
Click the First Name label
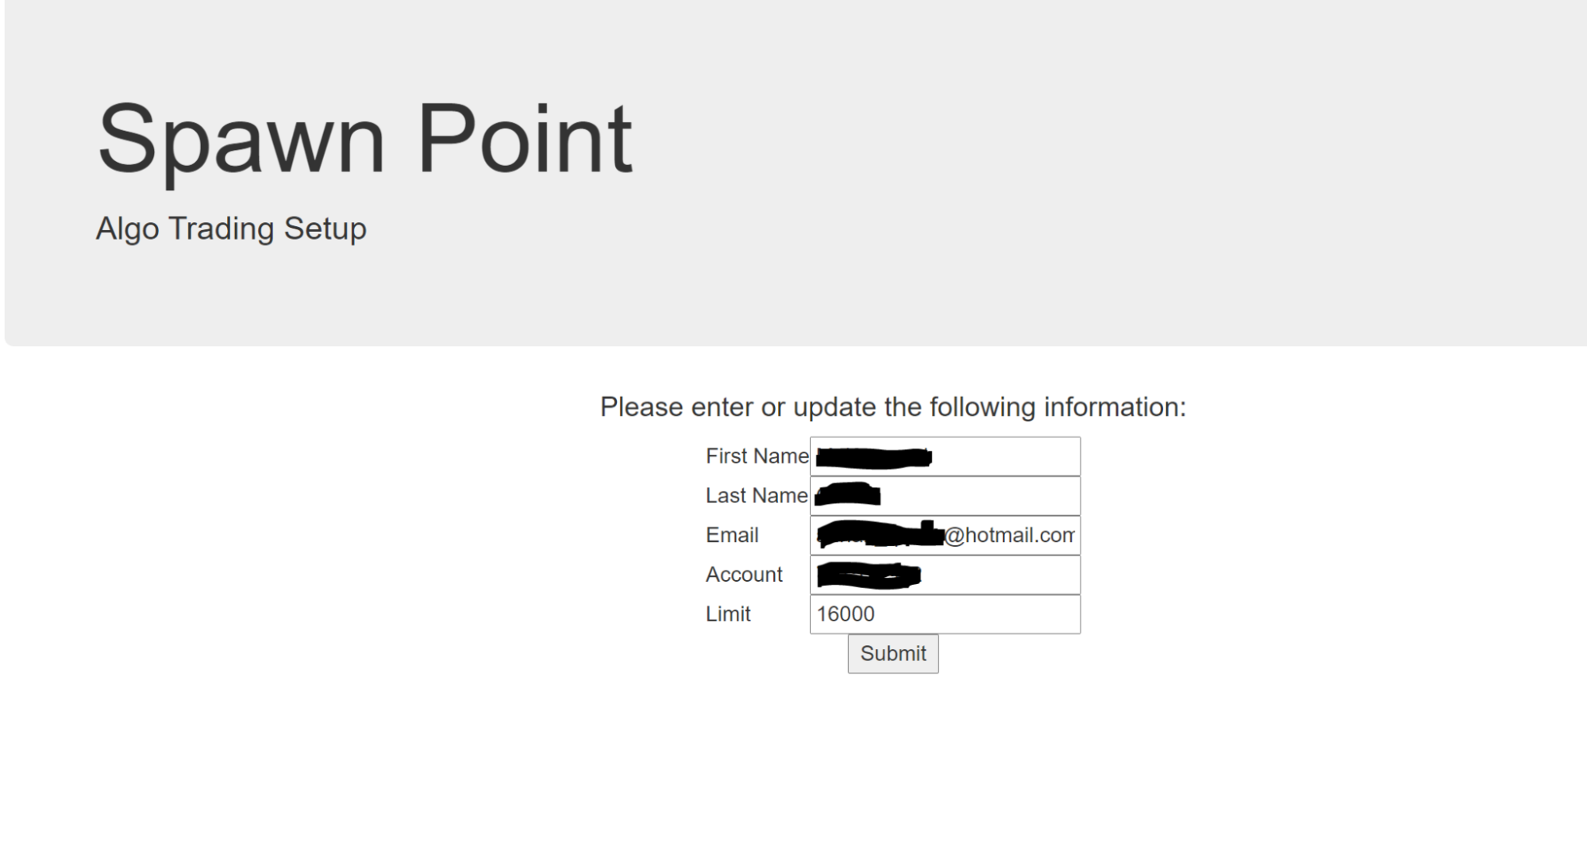pos(757,456)
